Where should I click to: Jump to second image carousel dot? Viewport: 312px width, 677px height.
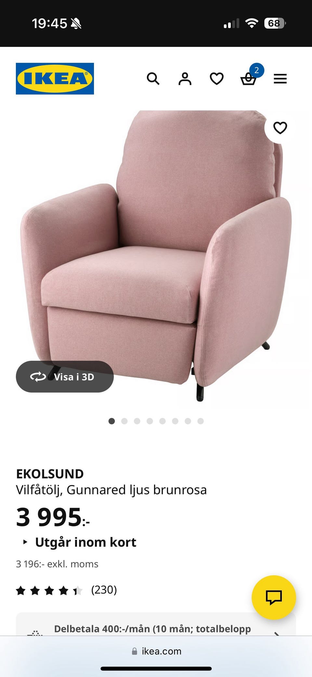pyautogui.click(x=124, y=421)
